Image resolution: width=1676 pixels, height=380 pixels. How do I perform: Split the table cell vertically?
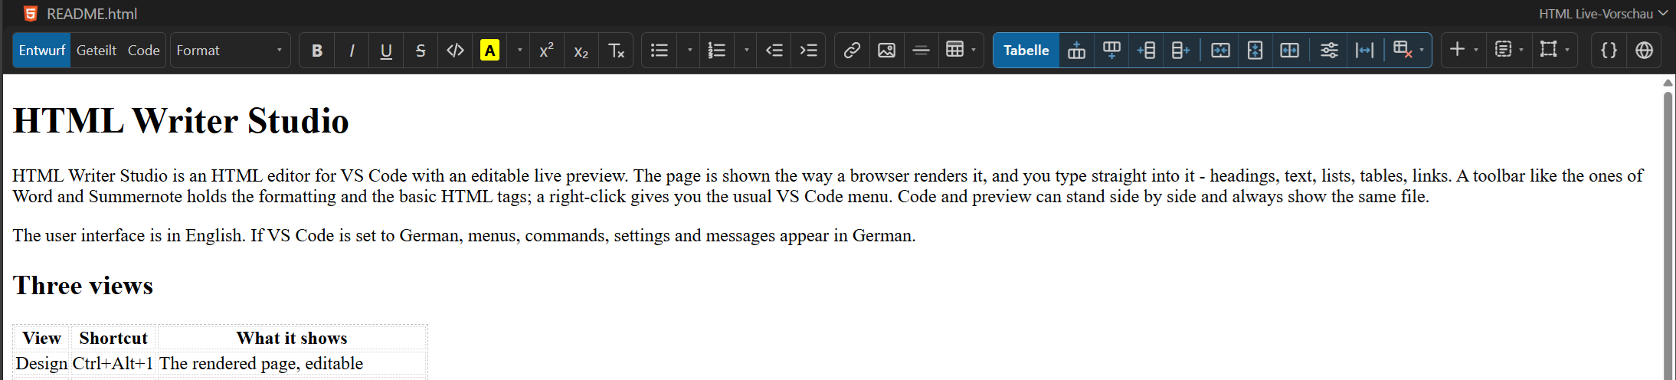1255,51
